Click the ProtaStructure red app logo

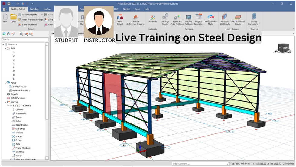coord(4,4)
